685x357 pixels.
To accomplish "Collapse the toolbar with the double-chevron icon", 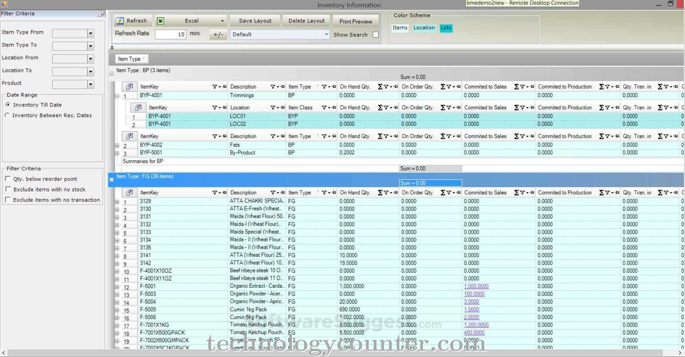I will pos(112,48).
